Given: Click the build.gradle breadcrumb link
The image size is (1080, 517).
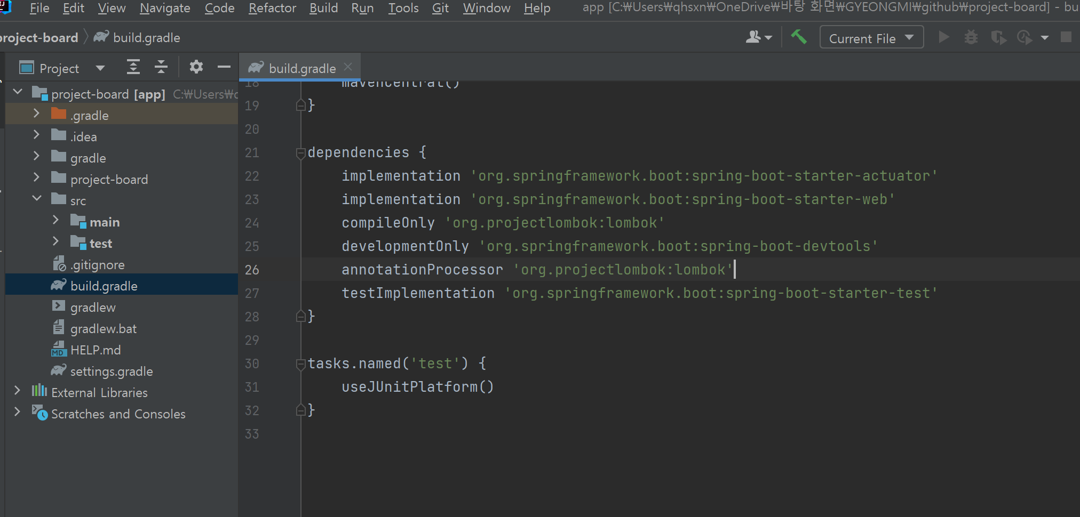Looking at the screenshot, I should [146, 37].
